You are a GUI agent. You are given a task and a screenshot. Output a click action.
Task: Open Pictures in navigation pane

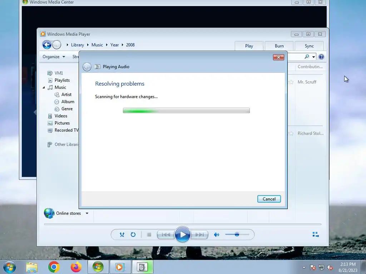tap(62, 123)
